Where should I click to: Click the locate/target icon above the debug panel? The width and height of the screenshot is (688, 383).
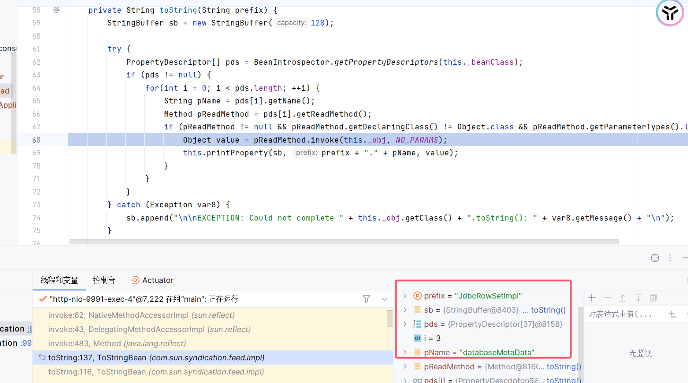[x=655, y=258]
